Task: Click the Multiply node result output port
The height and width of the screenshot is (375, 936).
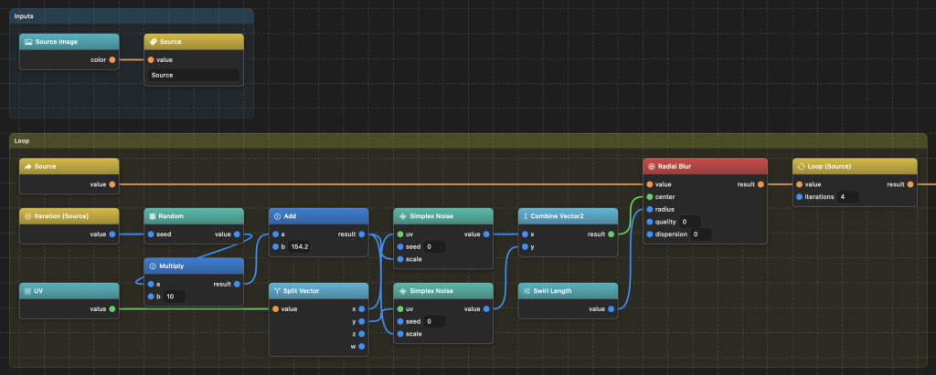Action: pyautogui.click(x=237, y=285)
